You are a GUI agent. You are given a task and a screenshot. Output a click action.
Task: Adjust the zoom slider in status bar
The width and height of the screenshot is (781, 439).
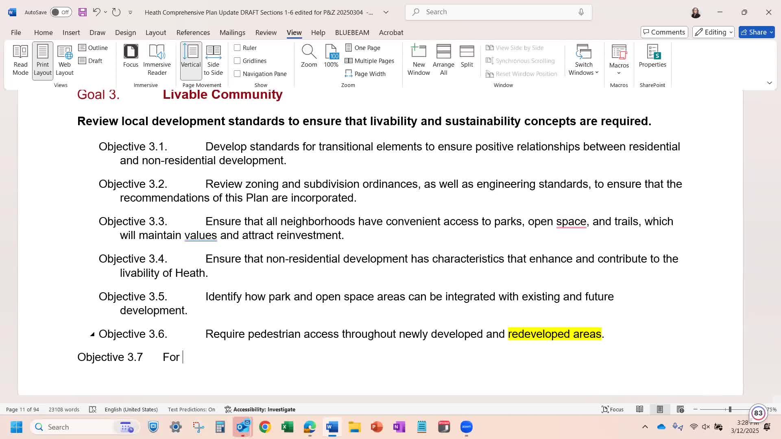tap(730, 409)
